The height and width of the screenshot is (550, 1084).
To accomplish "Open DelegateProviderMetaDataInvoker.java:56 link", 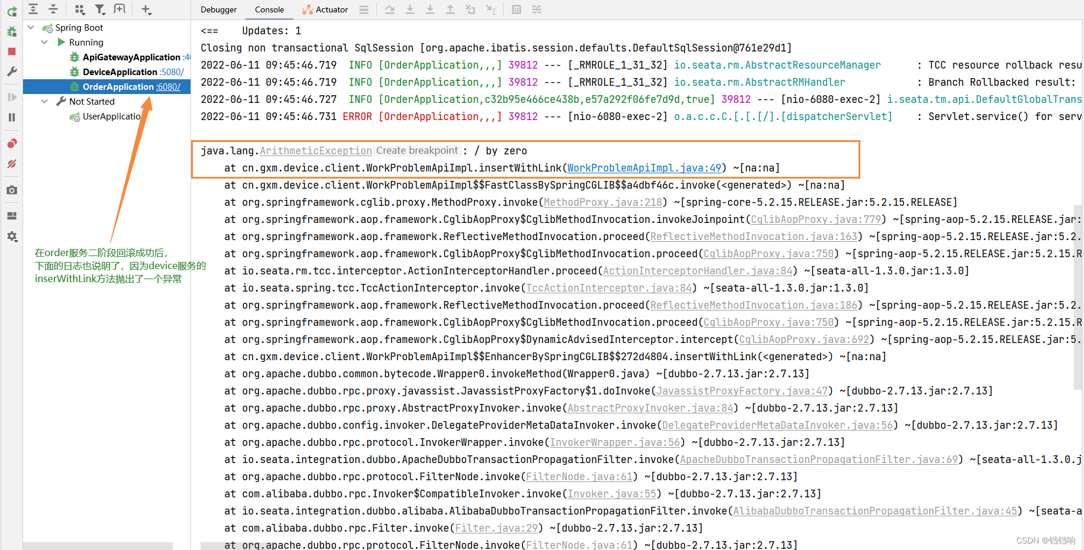I will tap(777, 425).
